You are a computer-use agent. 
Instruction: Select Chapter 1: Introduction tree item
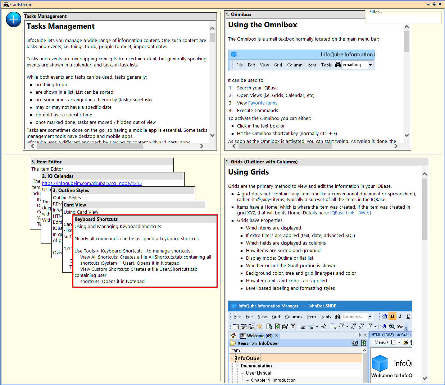[x=273, y=380]
